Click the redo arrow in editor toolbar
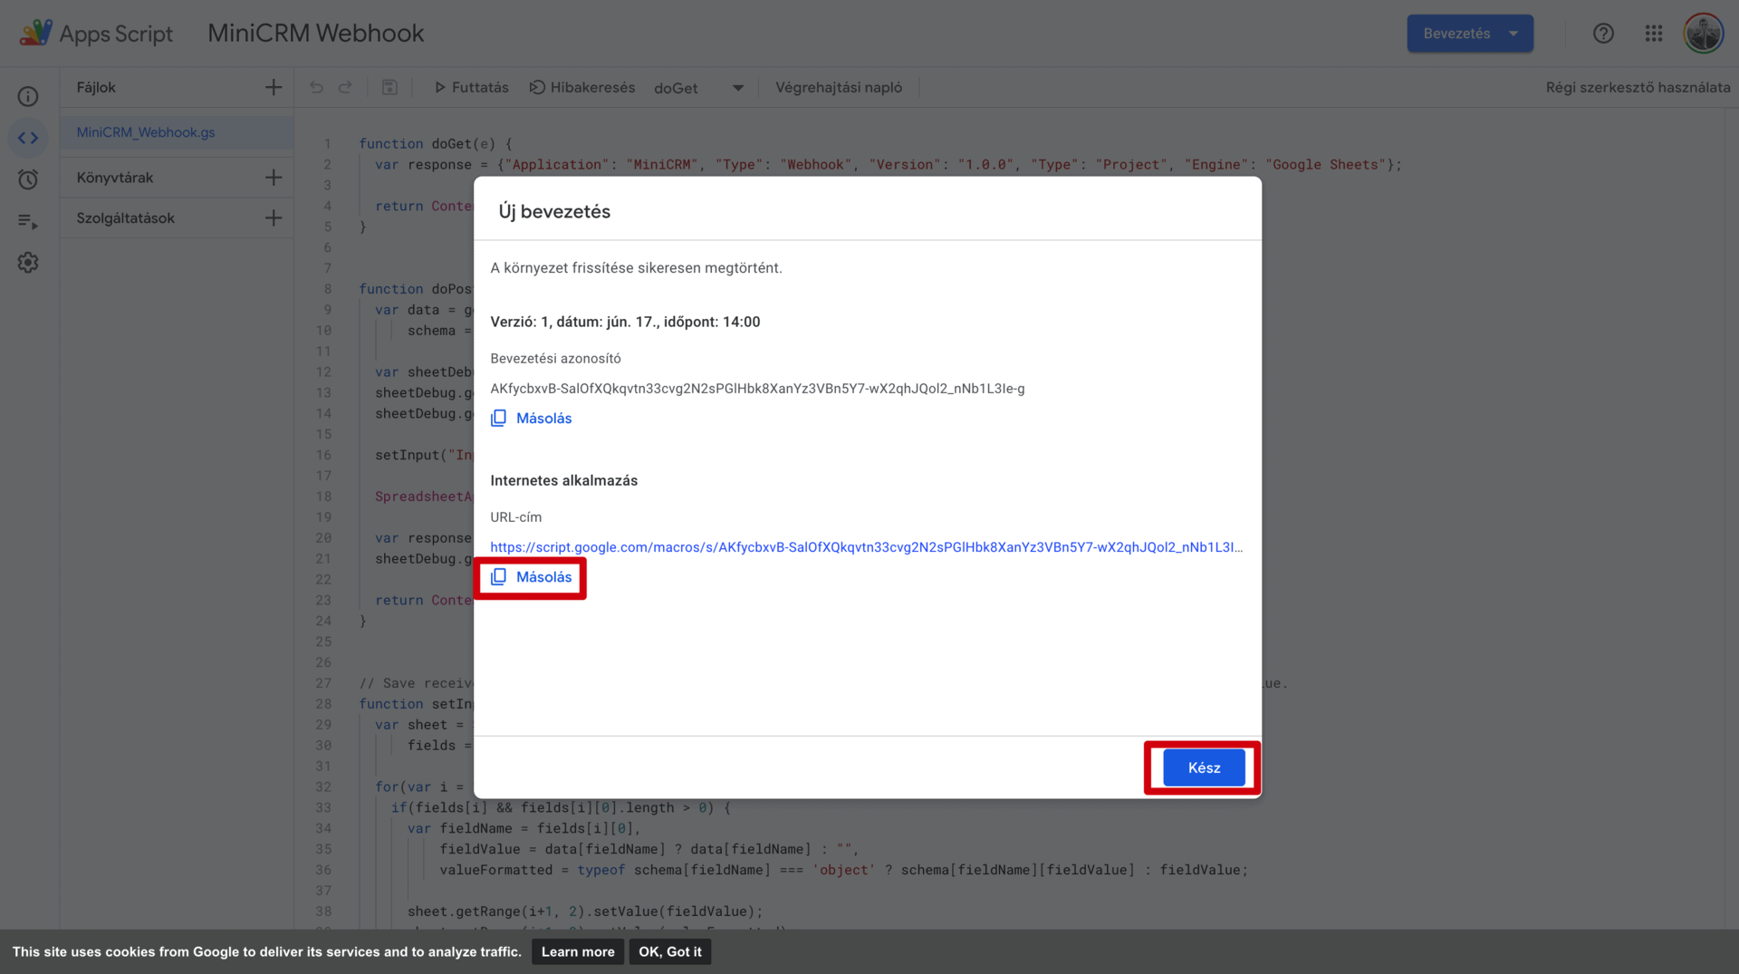This screenshot has height=974, width=1739. [345, 87]
